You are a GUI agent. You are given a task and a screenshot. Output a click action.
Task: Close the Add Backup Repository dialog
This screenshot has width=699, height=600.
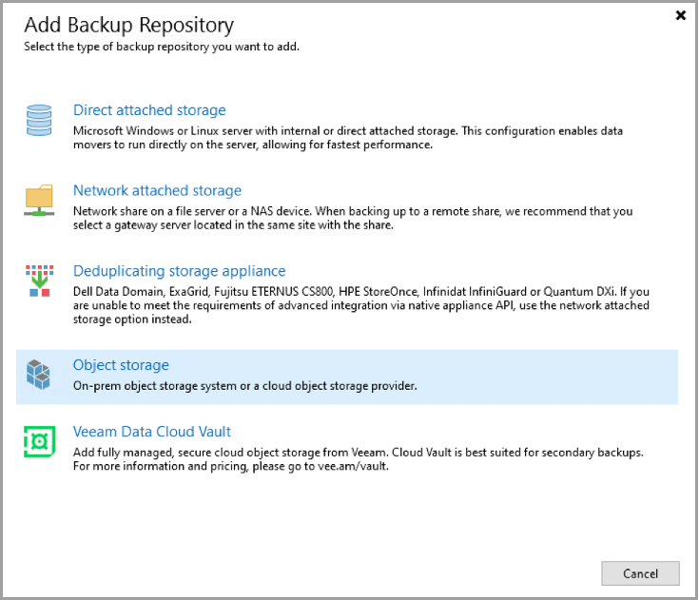(680, 15)
